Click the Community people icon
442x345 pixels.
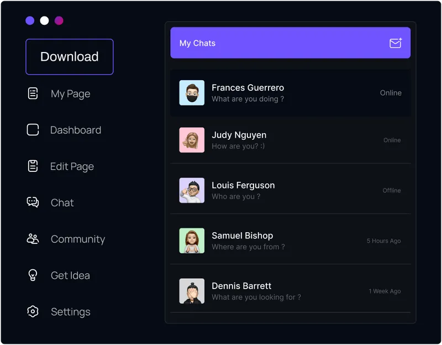tap(33, 239)
